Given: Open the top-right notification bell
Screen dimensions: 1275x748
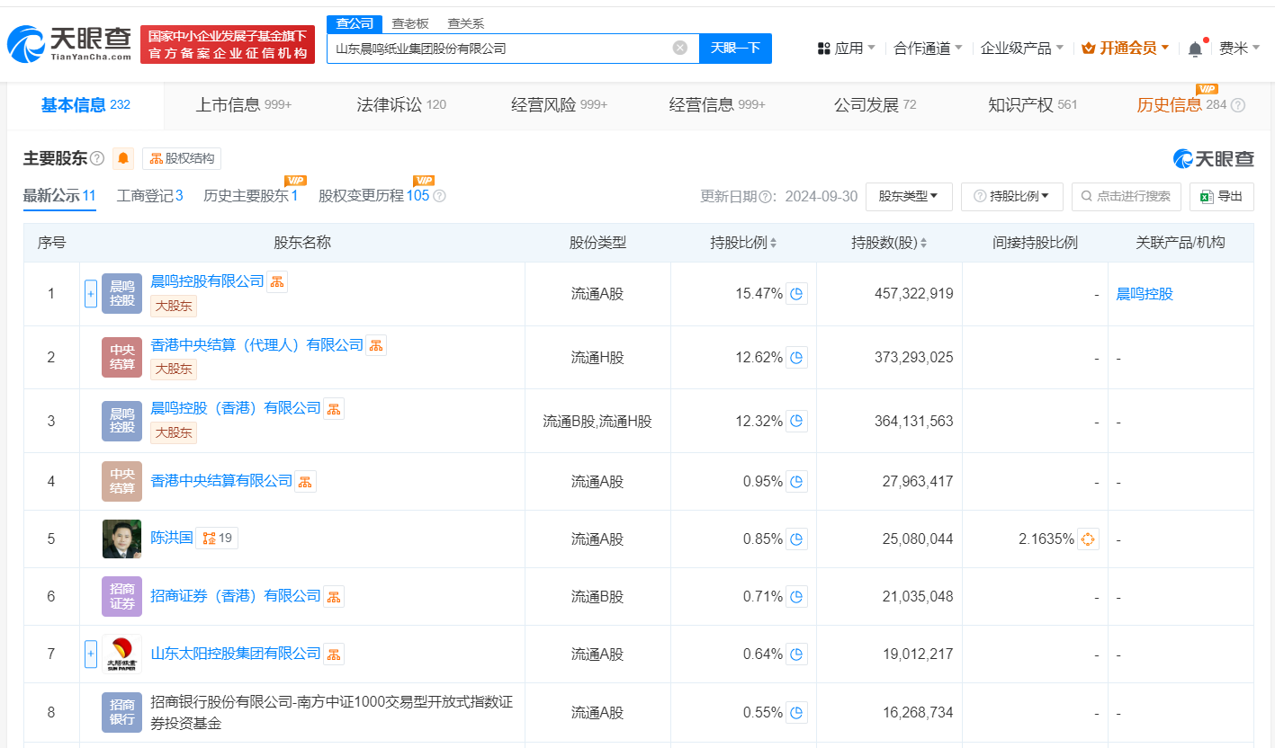Looking at the screenshot, I should tap(1195, 47).
